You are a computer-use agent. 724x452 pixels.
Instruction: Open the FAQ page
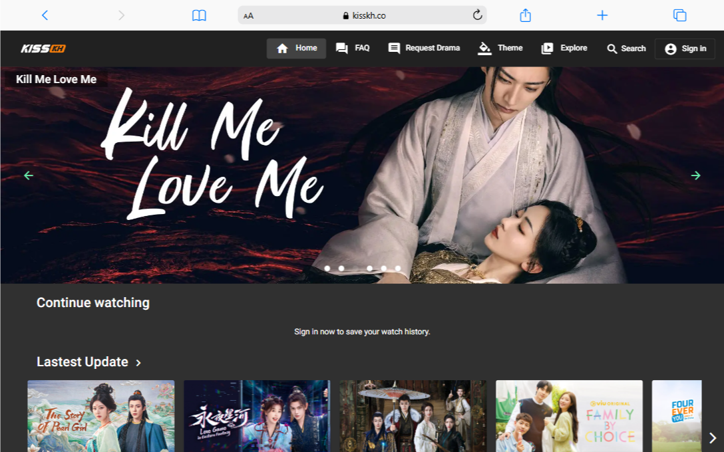pyautogui.click(x=353, y=49)
